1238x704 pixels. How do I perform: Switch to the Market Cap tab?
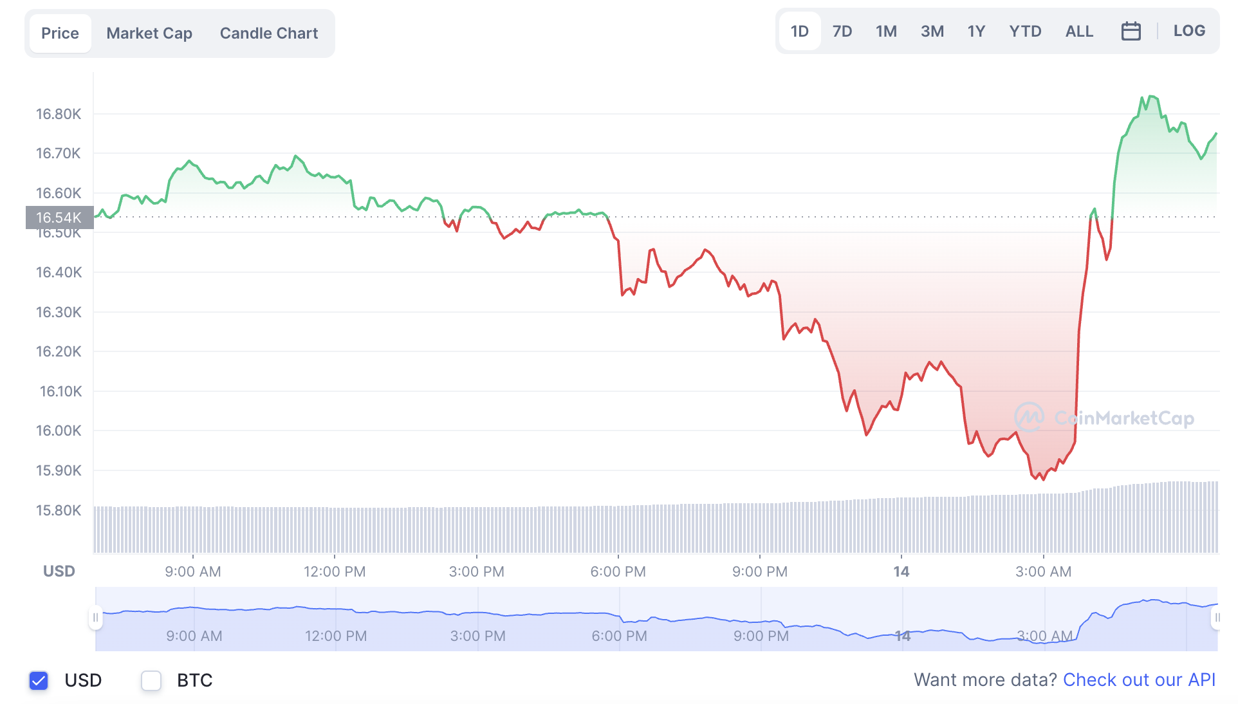pos(149,33)
